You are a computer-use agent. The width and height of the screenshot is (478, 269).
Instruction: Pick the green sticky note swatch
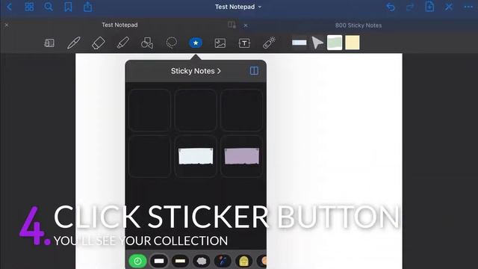[335, 43]
